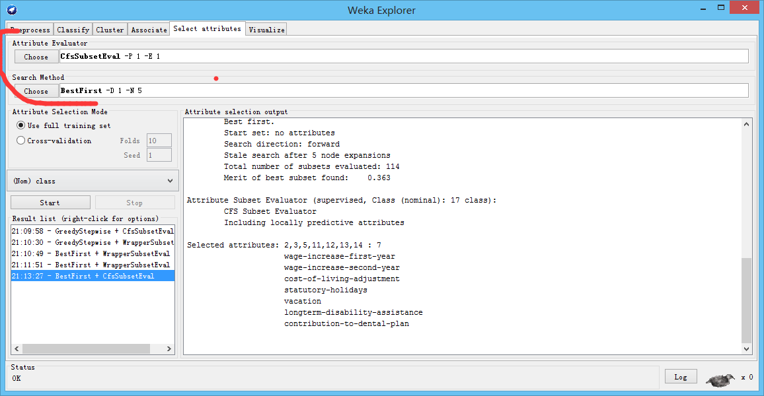
Task: Go to the Cluster tab
Action: pos(110,30)
